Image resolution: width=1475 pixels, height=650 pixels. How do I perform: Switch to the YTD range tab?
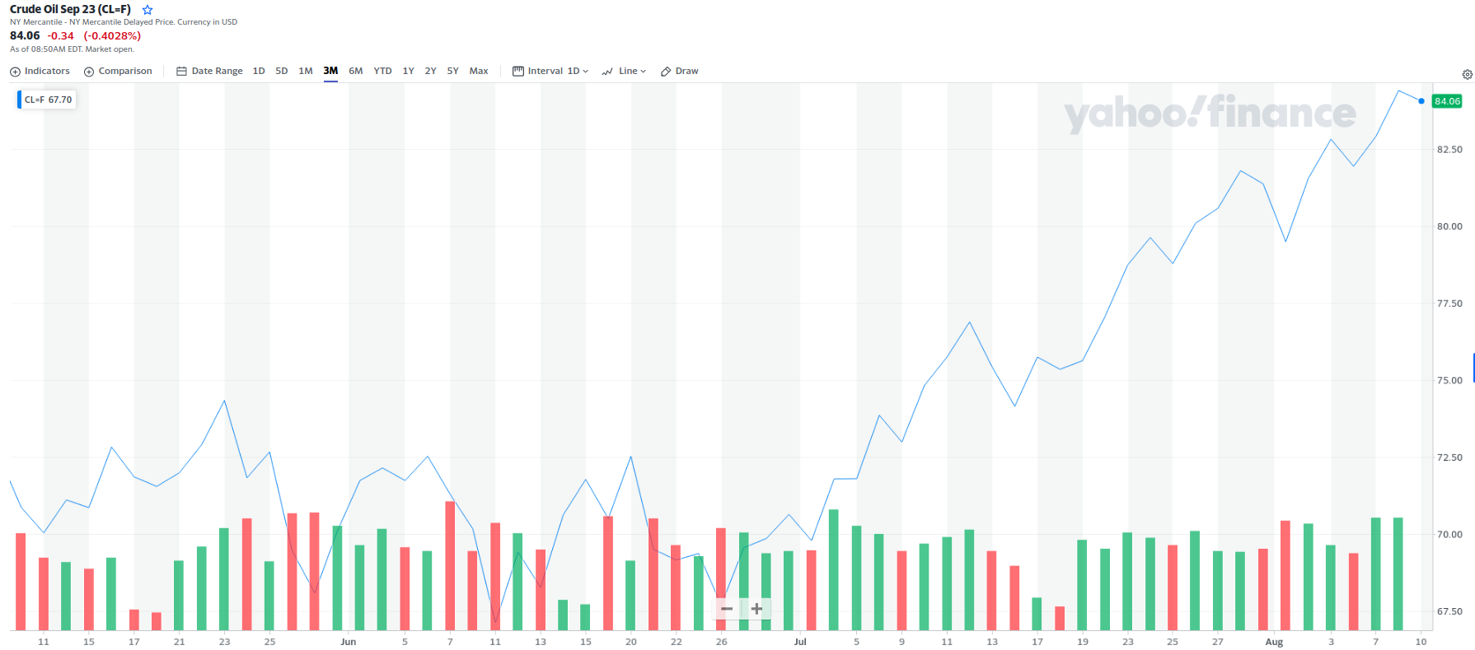(x=382, y=71)
